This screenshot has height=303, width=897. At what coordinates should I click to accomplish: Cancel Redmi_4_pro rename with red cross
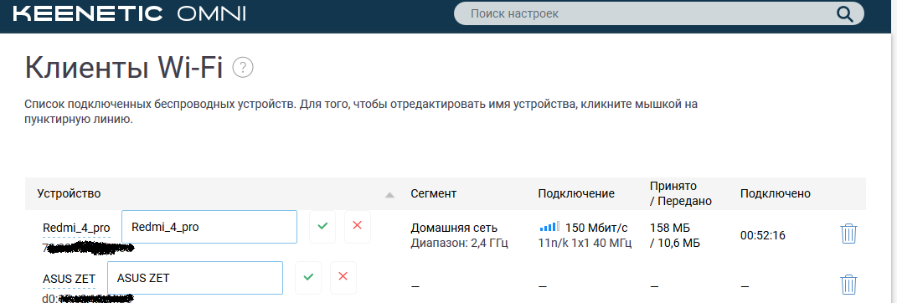358,226
